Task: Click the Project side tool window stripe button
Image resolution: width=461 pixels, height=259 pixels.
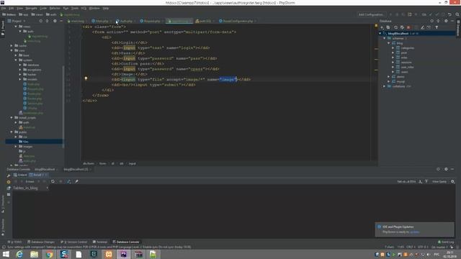Action: pos(3,28)
